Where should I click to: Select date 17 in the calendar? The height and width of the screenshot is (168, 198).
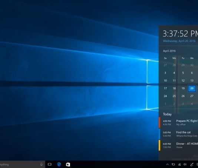click(165, 88)
